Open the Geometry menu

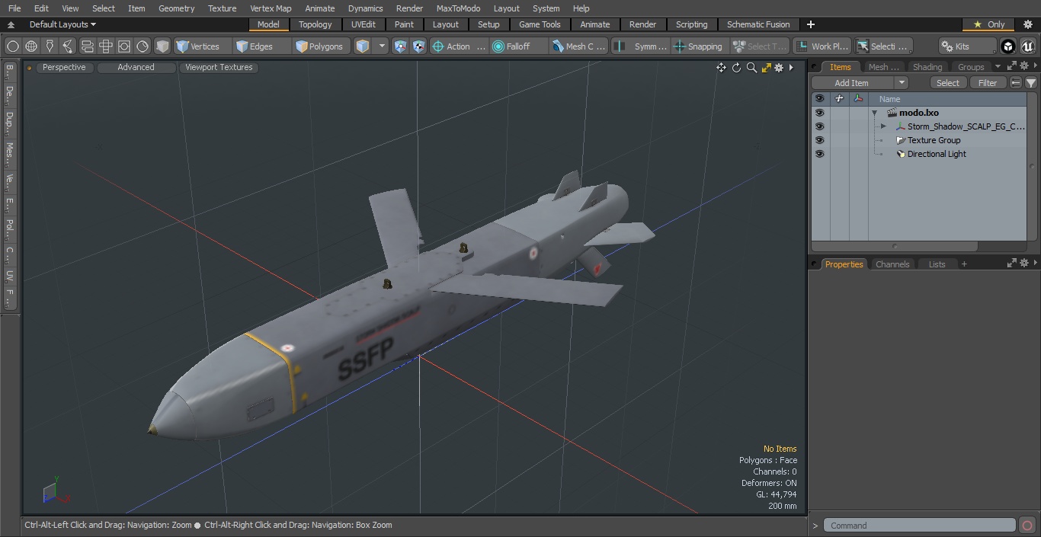177,8
